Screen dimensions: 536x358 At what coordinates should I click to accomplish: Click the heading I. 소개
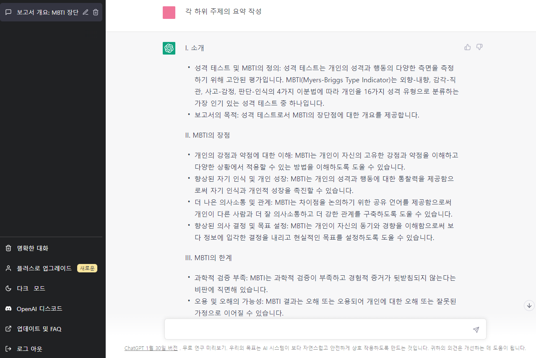195,48
